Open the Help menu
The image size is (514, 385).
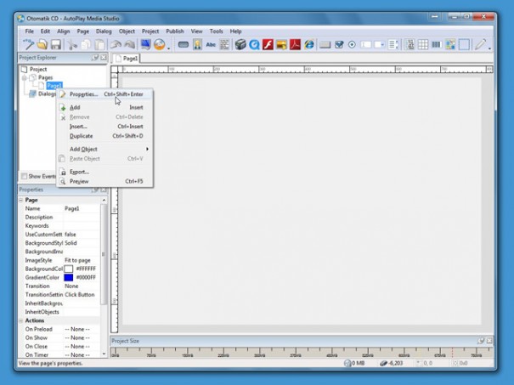(235, 31)
